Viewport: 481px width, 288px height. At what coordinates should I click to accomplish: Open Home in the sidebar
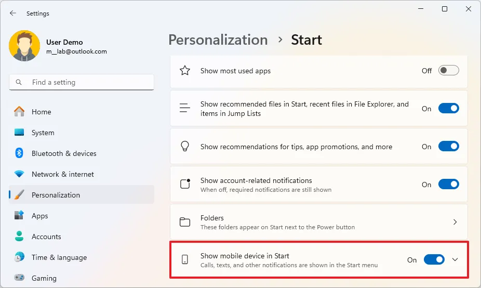click(x=82, y=112)
